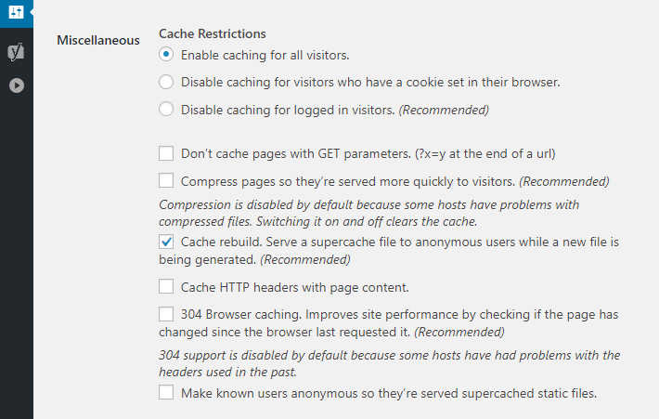Image resolution: width=659 pixels, height=419 pixels.
Task: Select 'Enable caching for all visitors' radio
Action: (166, 55)
